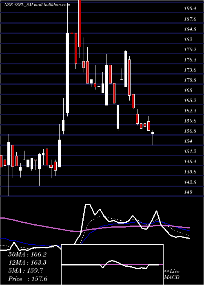Select the 168 price axis label

pyautogui.click(x=188, y=90)
